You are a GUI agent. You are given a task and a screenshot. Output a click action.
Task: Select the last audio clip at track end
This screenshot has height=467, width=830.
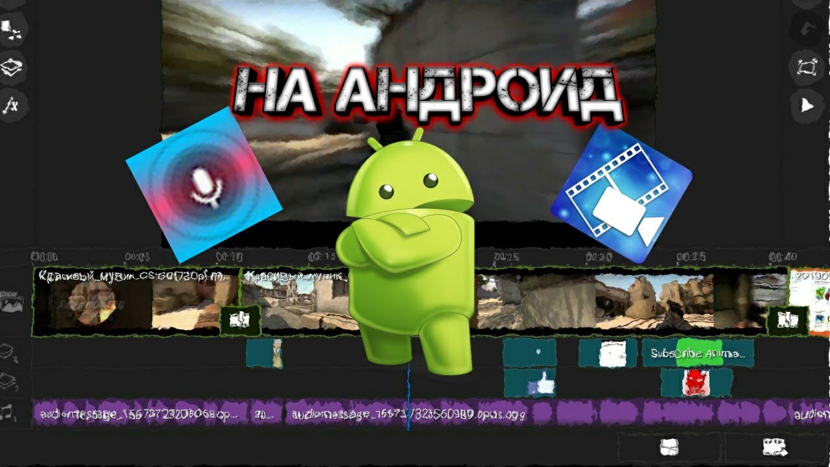pos(809,413)
